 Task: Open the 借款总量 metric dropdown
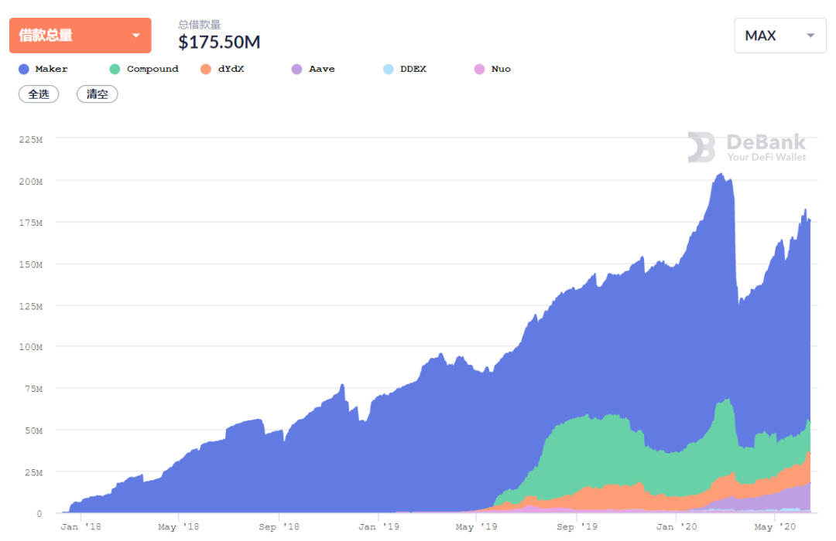(81, 36)
